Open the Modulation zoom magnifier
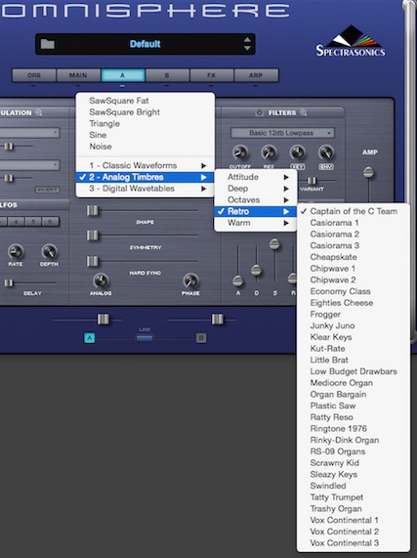The height and width of the screenshot is (558, 417). pos(39,112)
